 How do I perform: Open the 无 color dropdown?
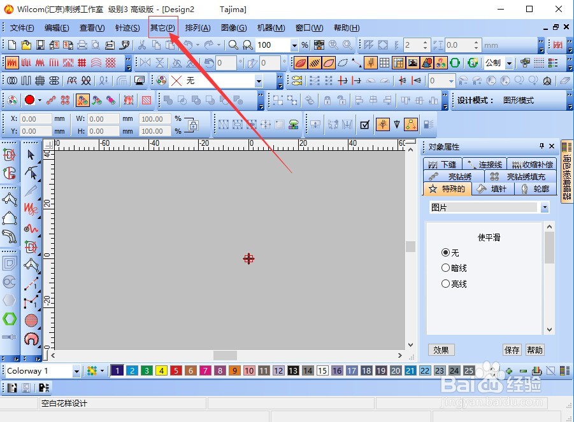(x=259, y=81)
